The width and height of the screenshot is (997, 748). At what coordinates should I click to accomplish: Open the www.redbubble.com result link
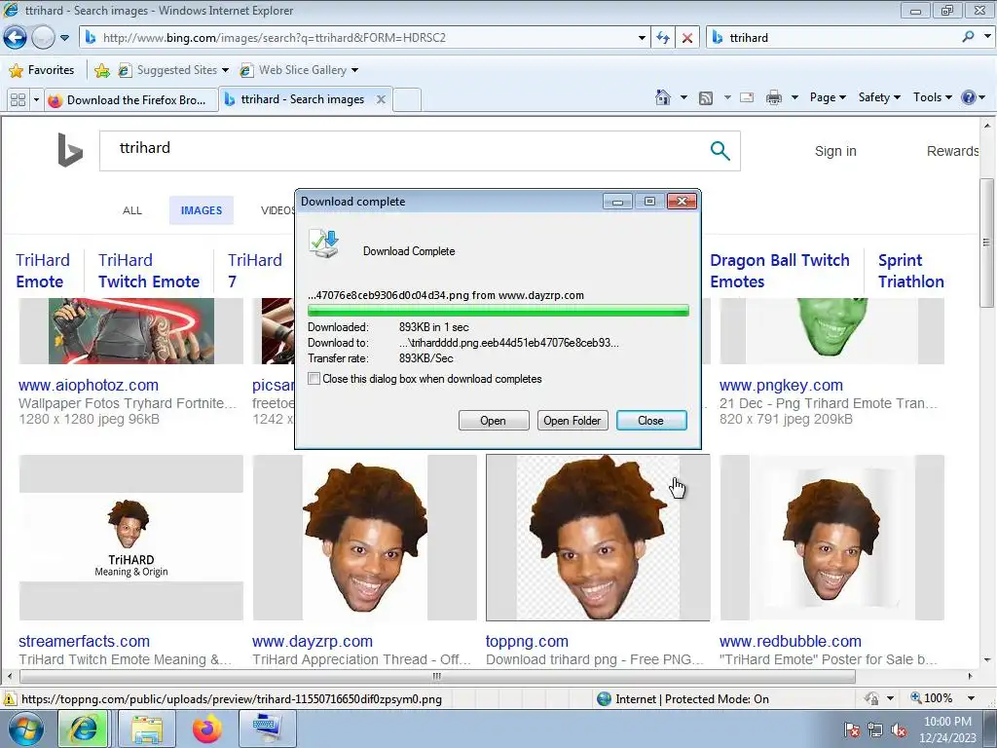pos(791,641)
